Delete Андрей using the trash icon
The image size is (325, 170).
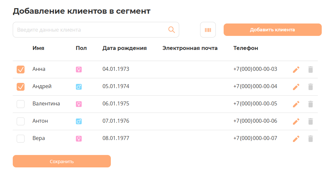point(311,87)
